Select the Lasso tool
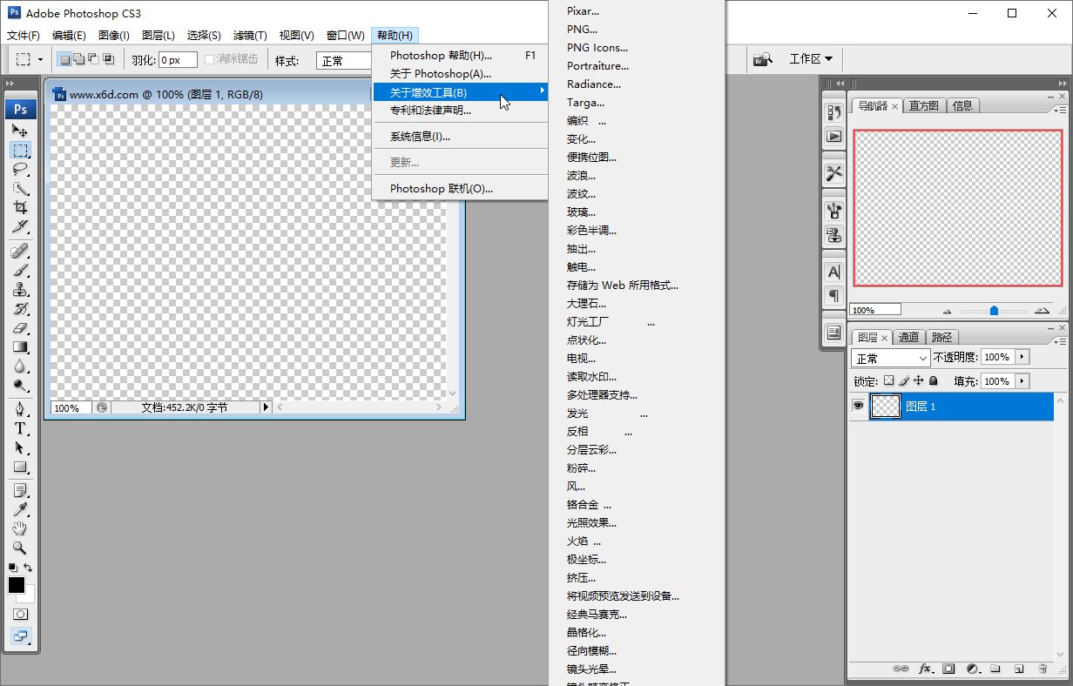The height and width of the screenshot is (686, 1073). pyautogui.click(x=20, y=169)
